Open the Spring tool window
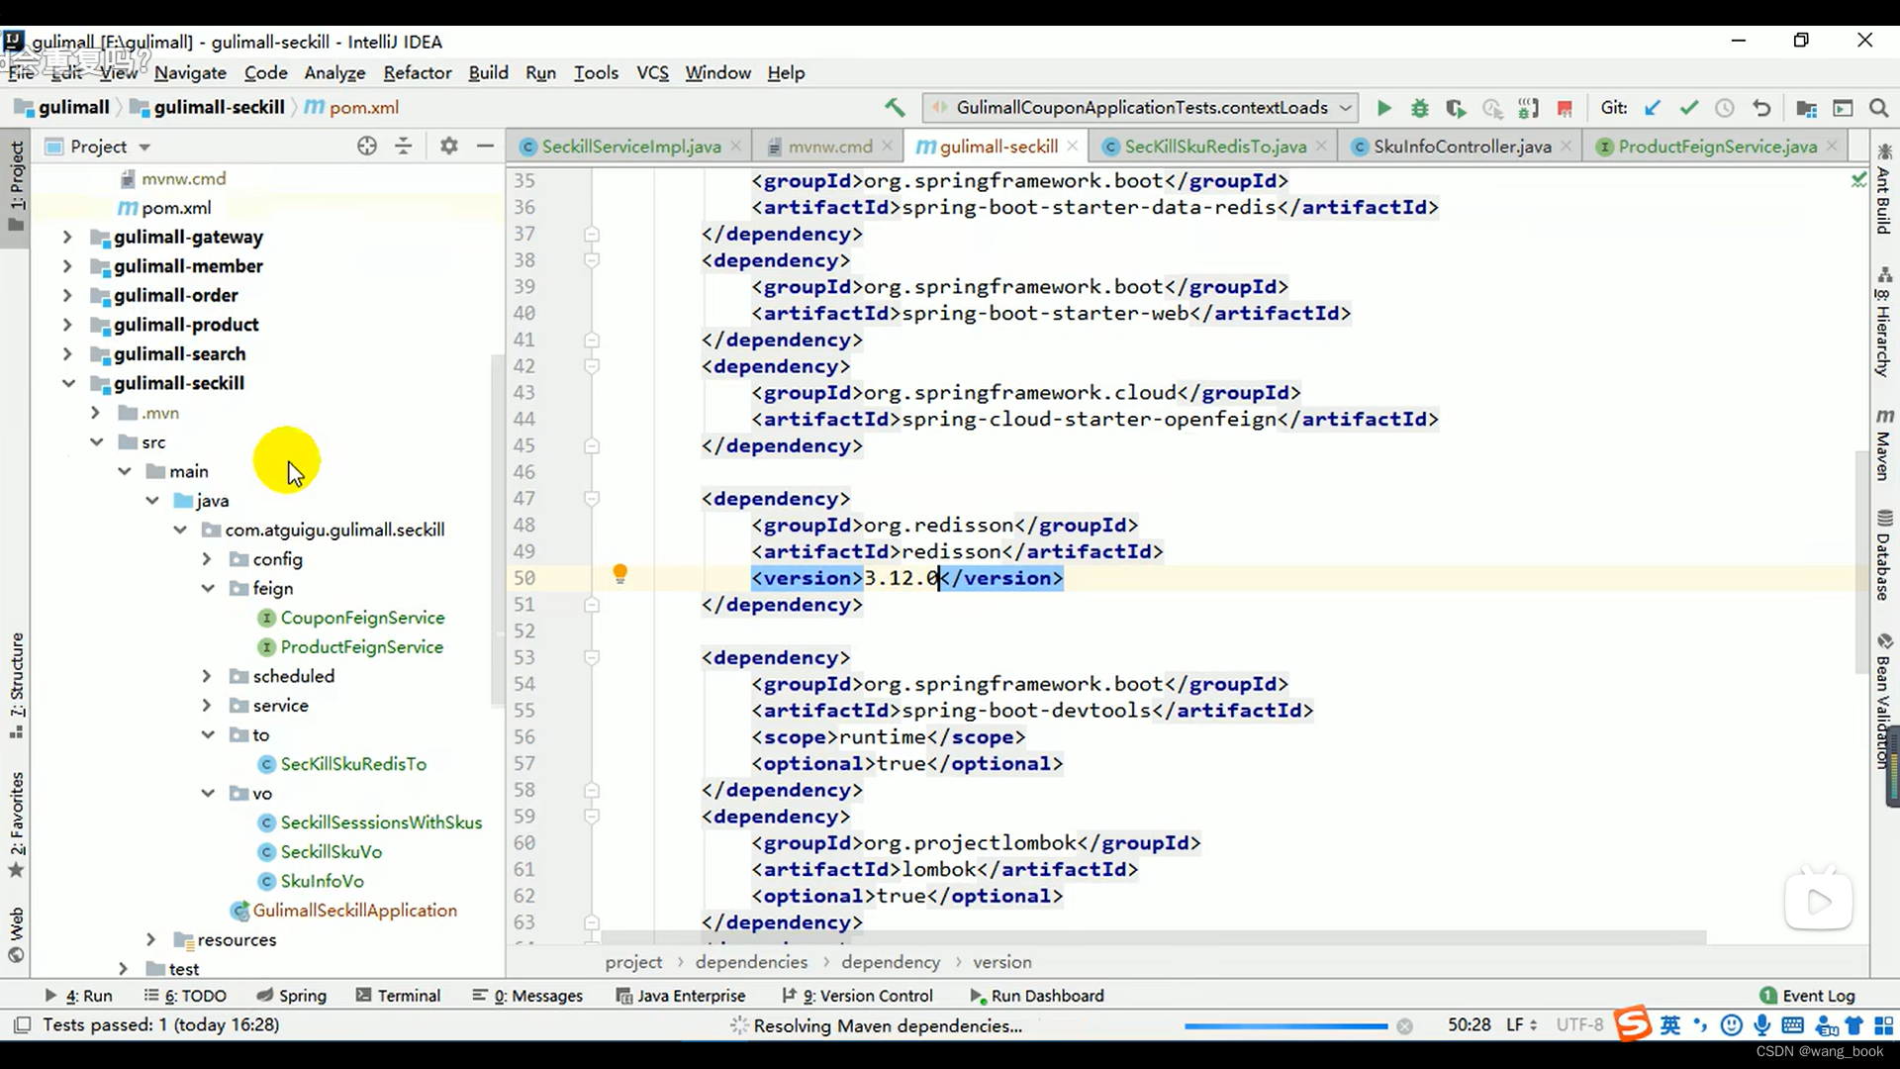This screenshot has height=1069, width=1900. click(292, 996)
